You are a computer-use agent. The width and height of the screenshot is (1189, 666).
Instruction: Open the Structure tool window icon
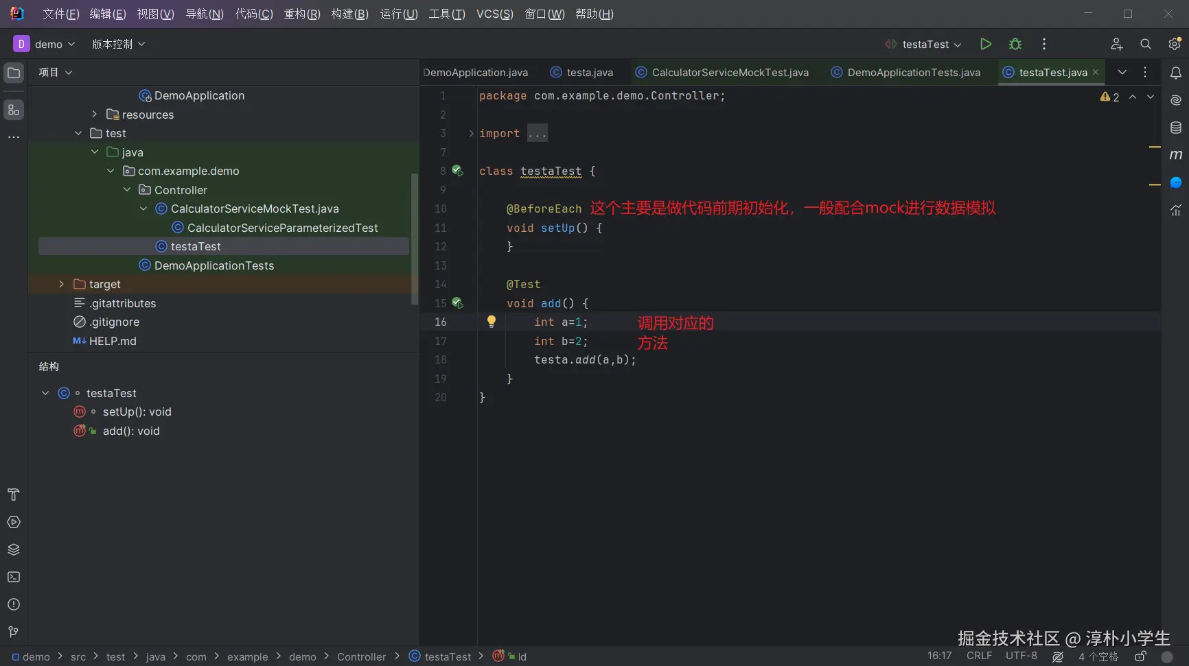click(14, 110)
